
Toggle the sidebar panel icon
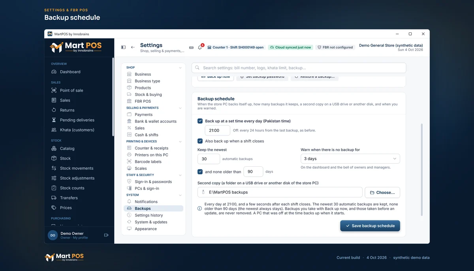(123, 47)
